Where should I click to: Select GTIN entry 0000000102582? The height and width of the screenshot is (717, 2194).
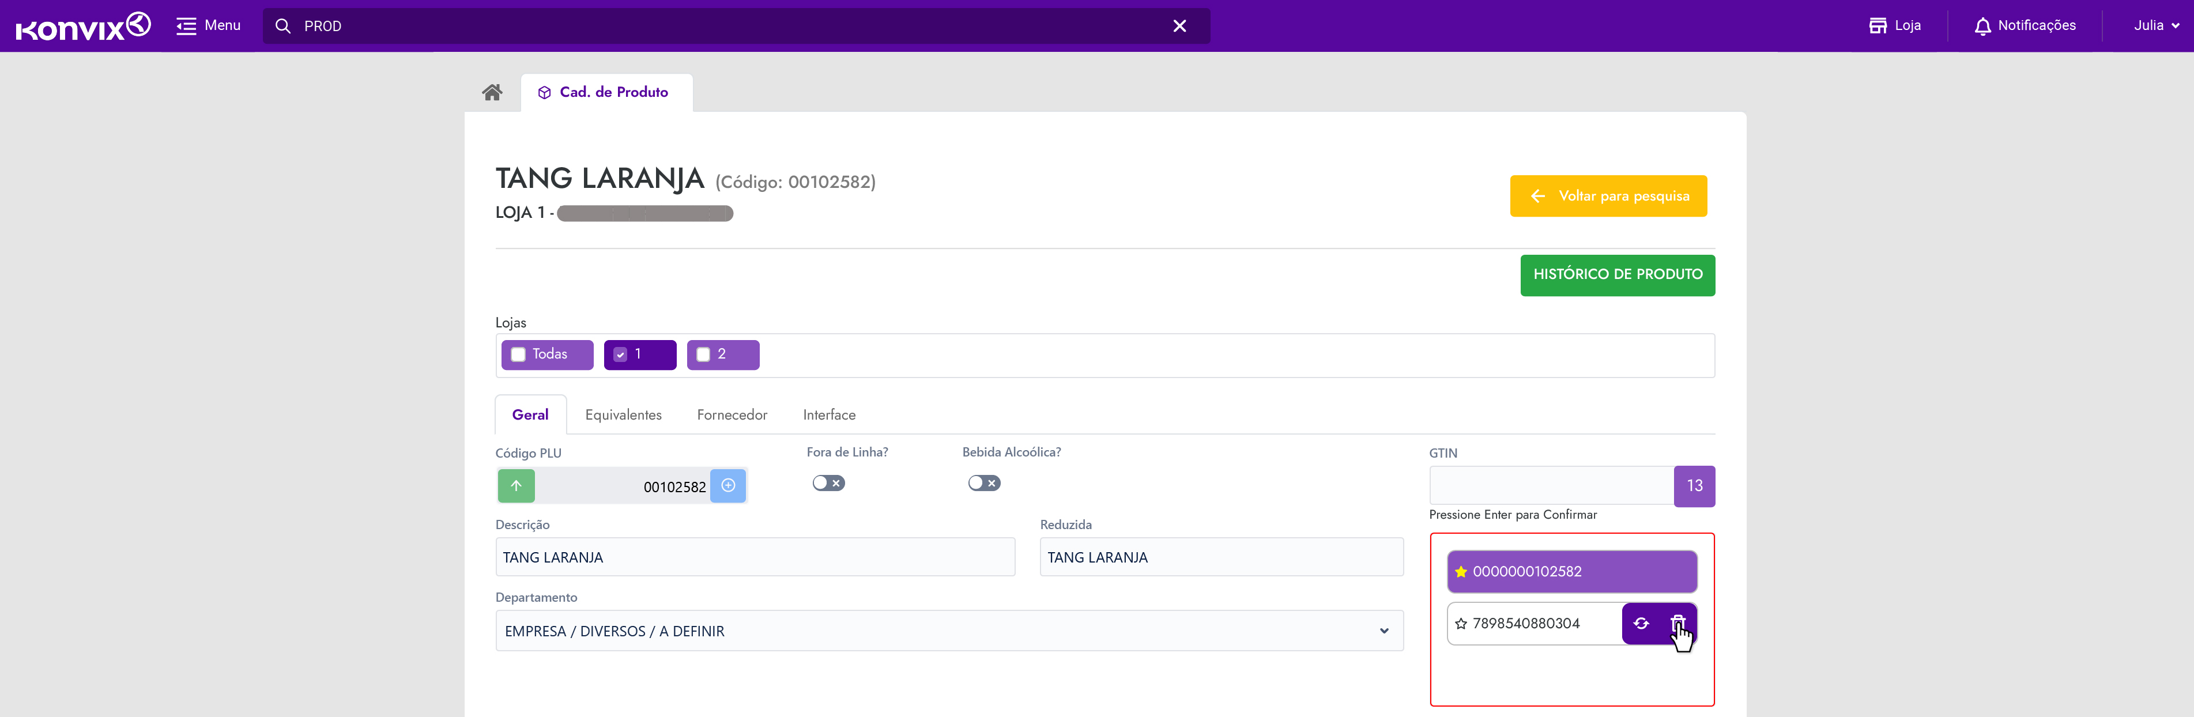click(x=1571, y=571)
